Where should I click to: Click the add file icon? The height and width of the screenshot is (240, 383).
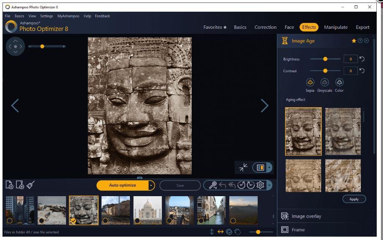pyautogui.click(x=9, y=185)
